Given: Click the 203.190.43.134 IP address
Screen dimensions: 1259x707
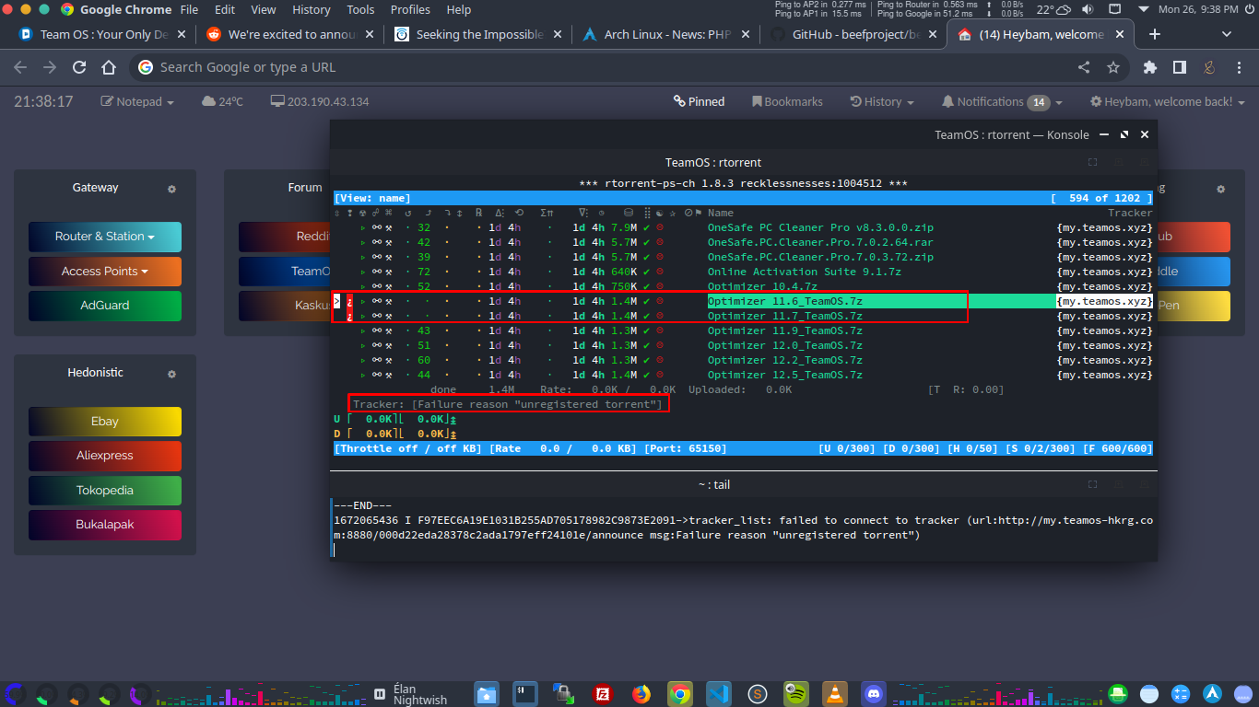Looking at the screenshot, I should pos(320,101).
